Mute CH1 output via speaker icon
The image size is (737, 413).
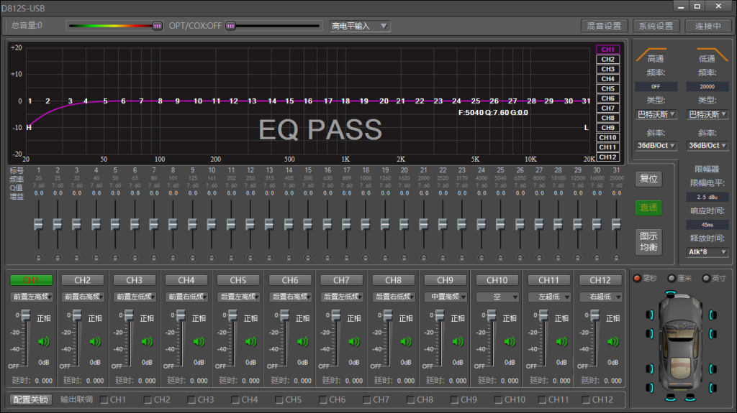[x=44, y=342]
